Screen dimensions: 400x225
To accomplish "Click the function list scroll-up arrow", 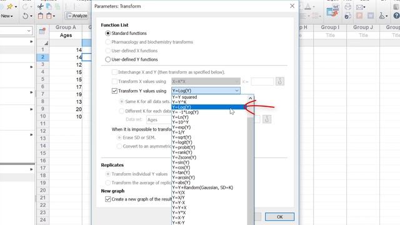I will point(251,98).
